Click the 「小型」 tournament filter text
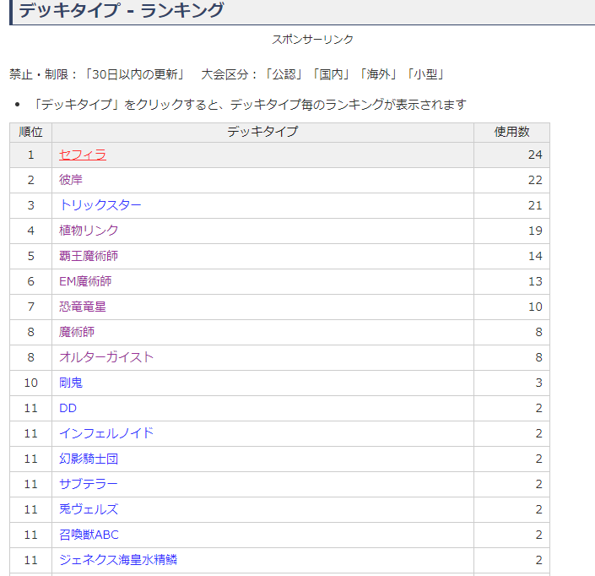595x576 pixels. [x=425, y=74]
